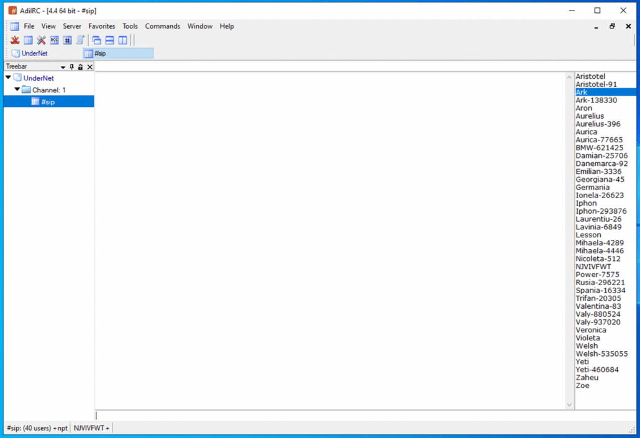Toggle the Treebar lock icon

[x=80, y=66]
